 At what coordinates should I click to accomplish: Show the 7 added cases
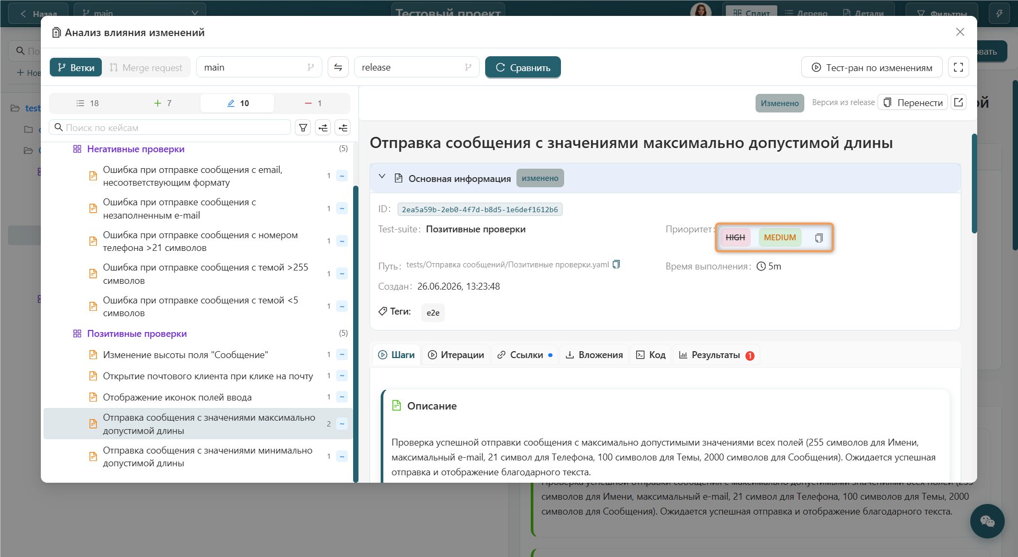(163, 103)
